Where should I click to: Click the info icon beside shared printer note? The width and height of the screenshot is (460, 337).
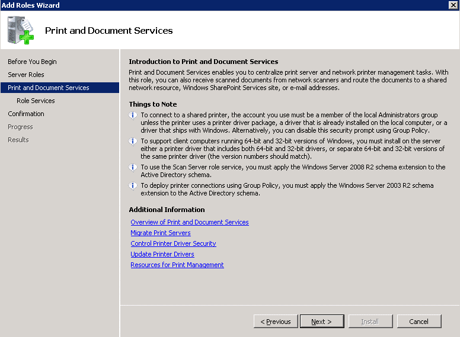(133, 115)
